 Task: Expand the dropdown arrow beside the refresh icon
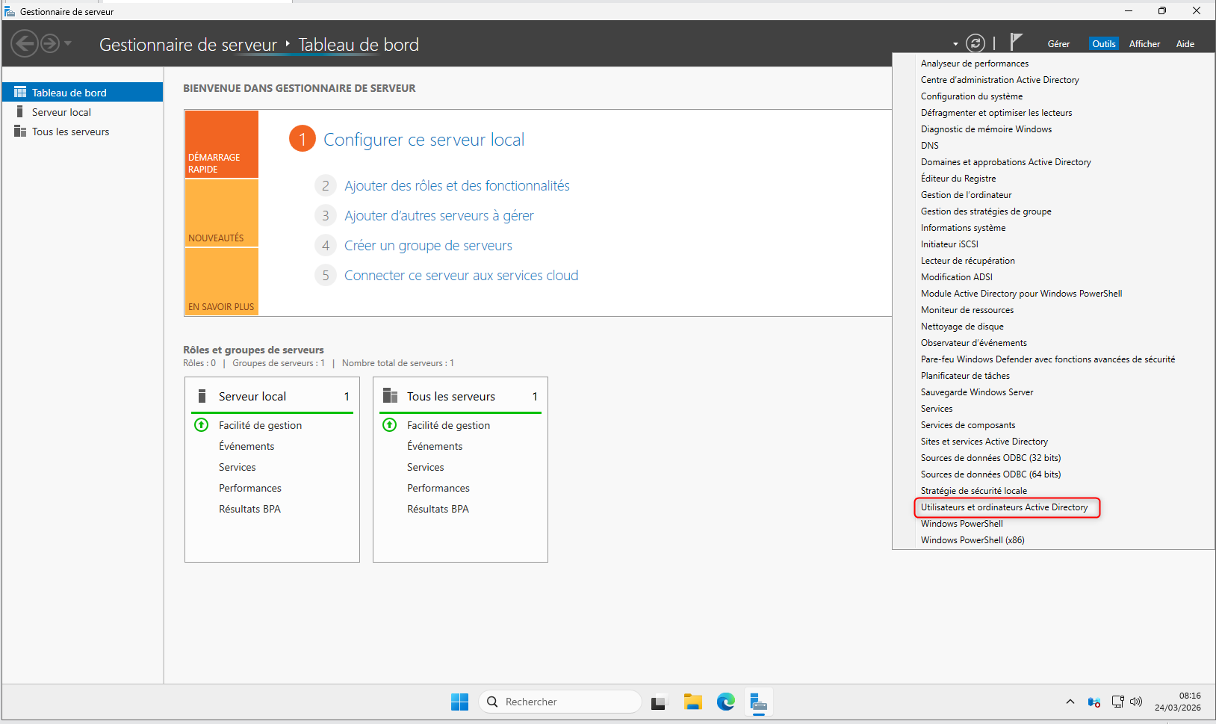(x=955, y=44)
